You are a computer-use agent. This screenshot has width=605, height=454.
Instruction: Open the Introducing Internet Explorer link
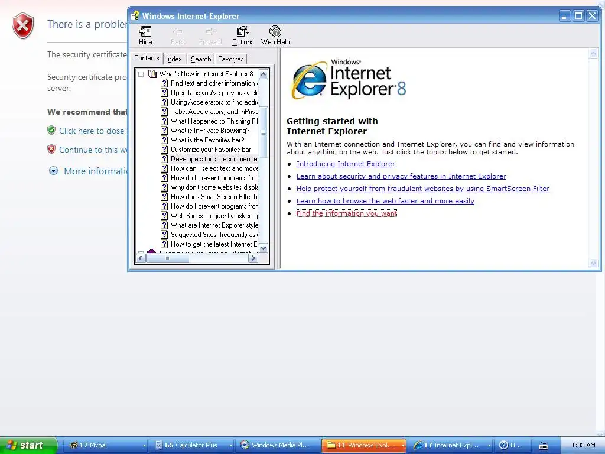(x=346, y=164)
